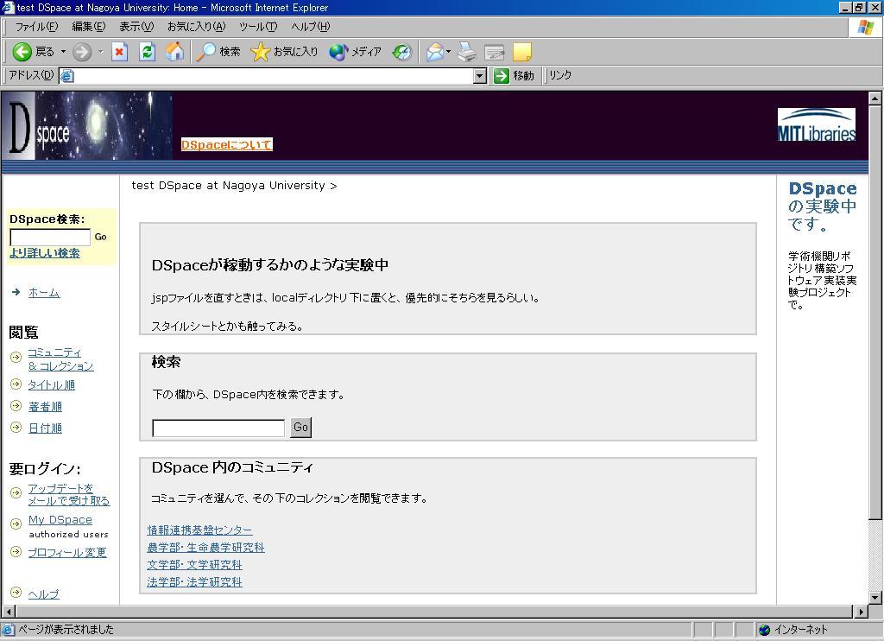The height and width of the screenshot is (641, 884).
Task: Click the arrow icon beside ホーム
Action: (x=16, y=292)
